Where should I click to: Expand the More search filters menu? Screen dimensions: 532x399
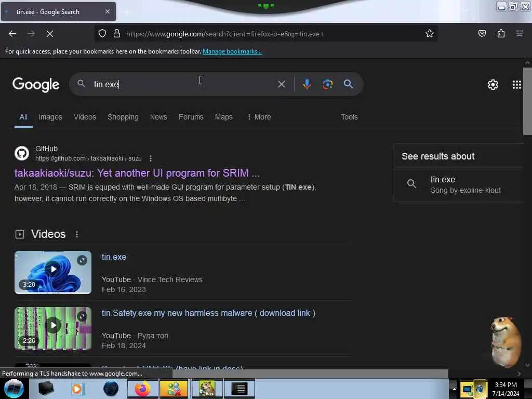[x=260, y=117]
